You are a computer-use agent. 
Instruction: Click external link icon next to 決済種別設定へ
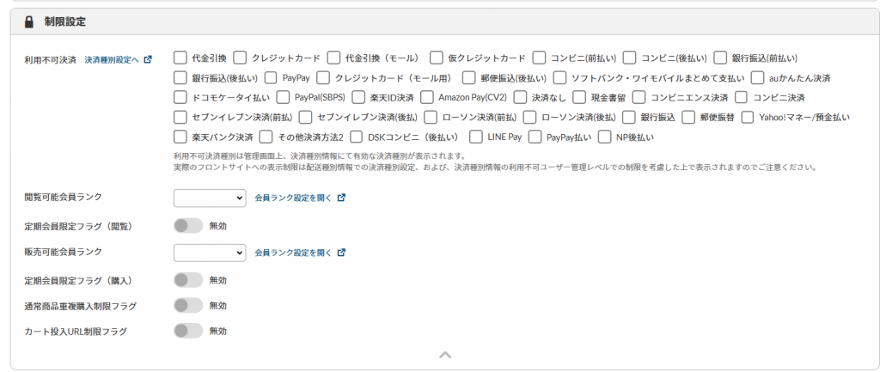[x=148, y=59]
